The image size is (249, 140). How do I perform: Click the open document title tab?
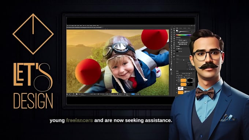point(85,27)
